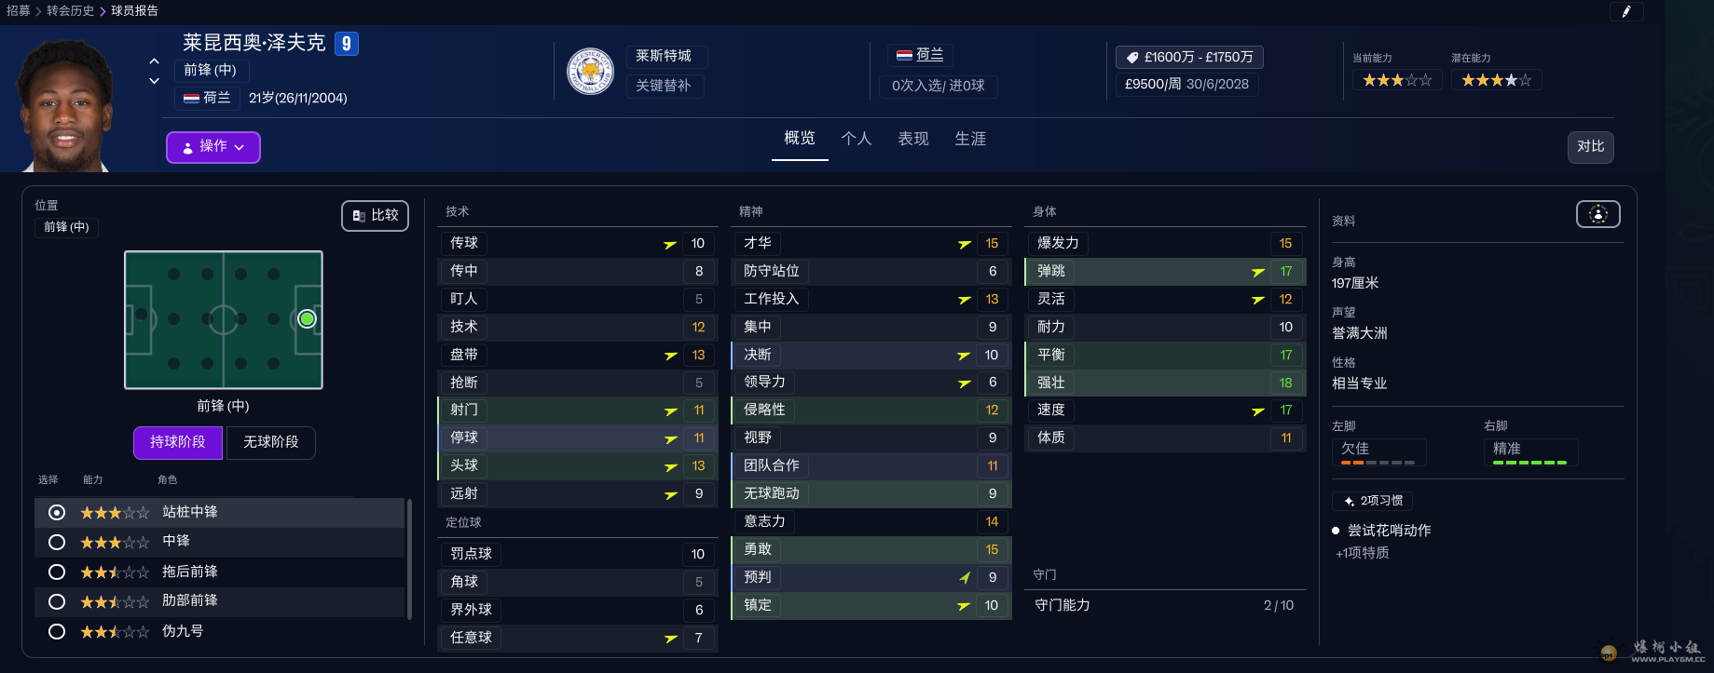Click the 对比 button
This screenshot has width=1714, height=673.
tap(1590, 147)
